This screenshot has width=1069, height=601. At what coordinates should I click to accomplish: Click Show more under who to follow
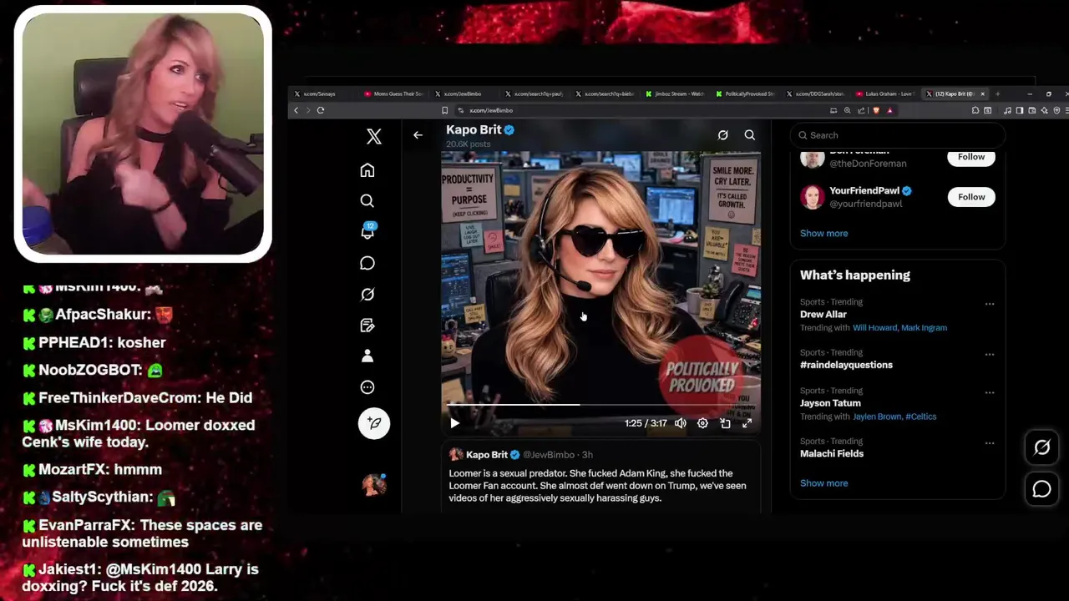coord(823,233)
